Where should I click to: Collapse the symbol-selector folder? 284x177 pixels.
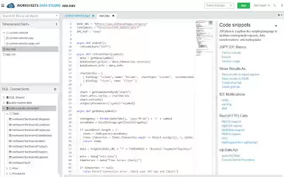point(4,33)
